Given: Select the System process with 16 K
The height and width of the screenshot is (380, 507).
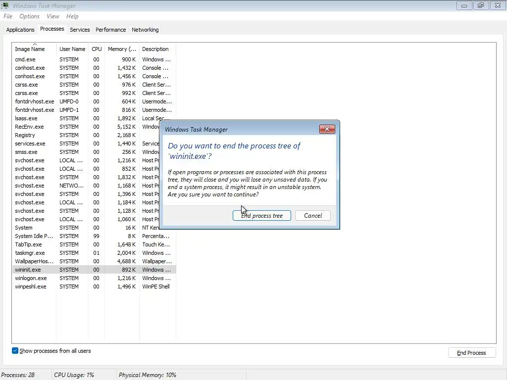Looking at the screenshot, I should click(x=86, y=228).
